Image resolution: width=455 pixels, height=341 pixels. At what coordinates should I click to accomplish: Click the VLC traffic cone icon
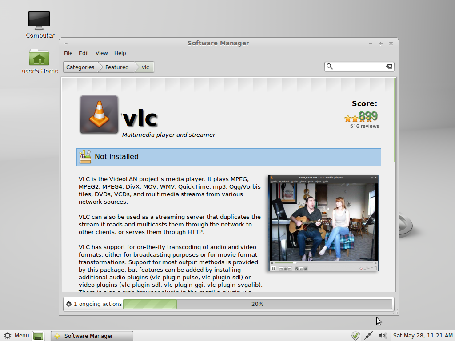click(x=99, y=115)
